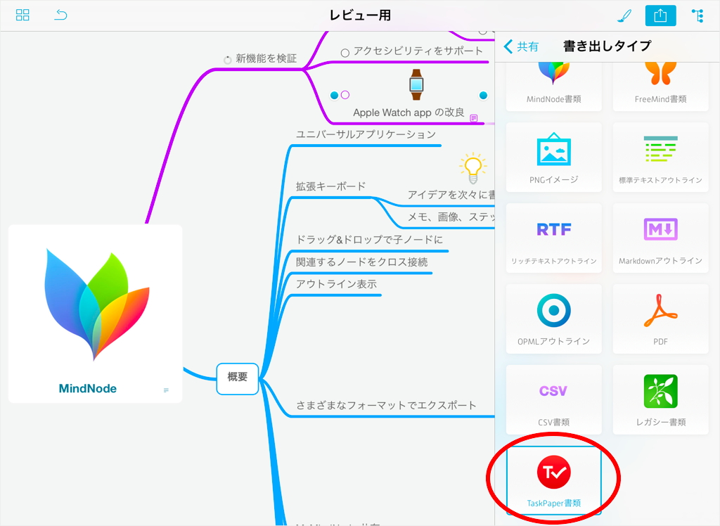
Task: Select node ドラッグ&ドロップで子ノードに
Action: (x=369, y=239)
